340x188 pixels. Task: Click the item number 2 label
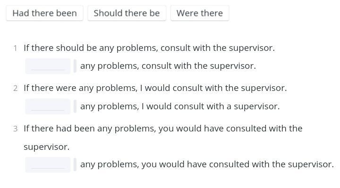pyautogui.click(x=15, y=88)
